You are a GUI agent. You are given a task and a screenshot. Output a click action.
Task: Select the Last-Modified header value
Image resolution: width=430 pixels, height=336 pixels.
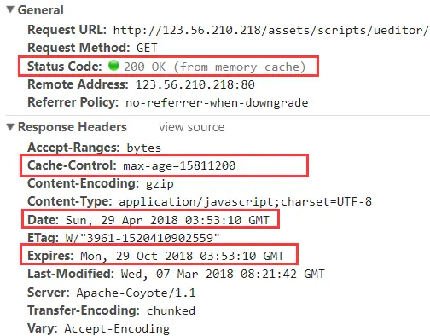[223, 274]
